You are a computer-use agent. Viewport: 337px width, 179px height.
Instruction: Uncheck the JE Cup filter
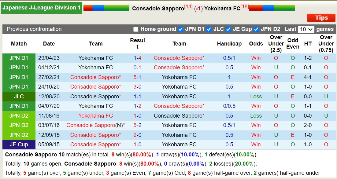click(228, 29)
